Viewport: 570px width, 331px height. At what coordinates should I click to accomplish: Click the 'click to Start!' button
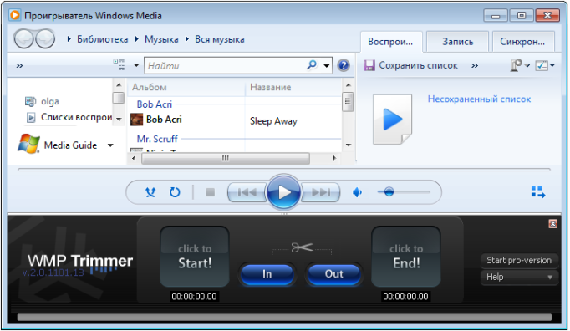[x=195, y=257]
